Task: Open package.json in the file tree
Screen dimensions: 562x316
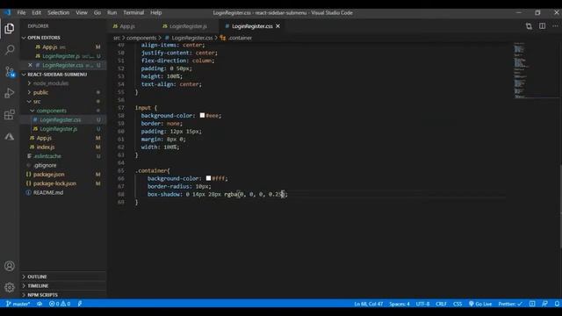Action: click(x=63, y=175)
